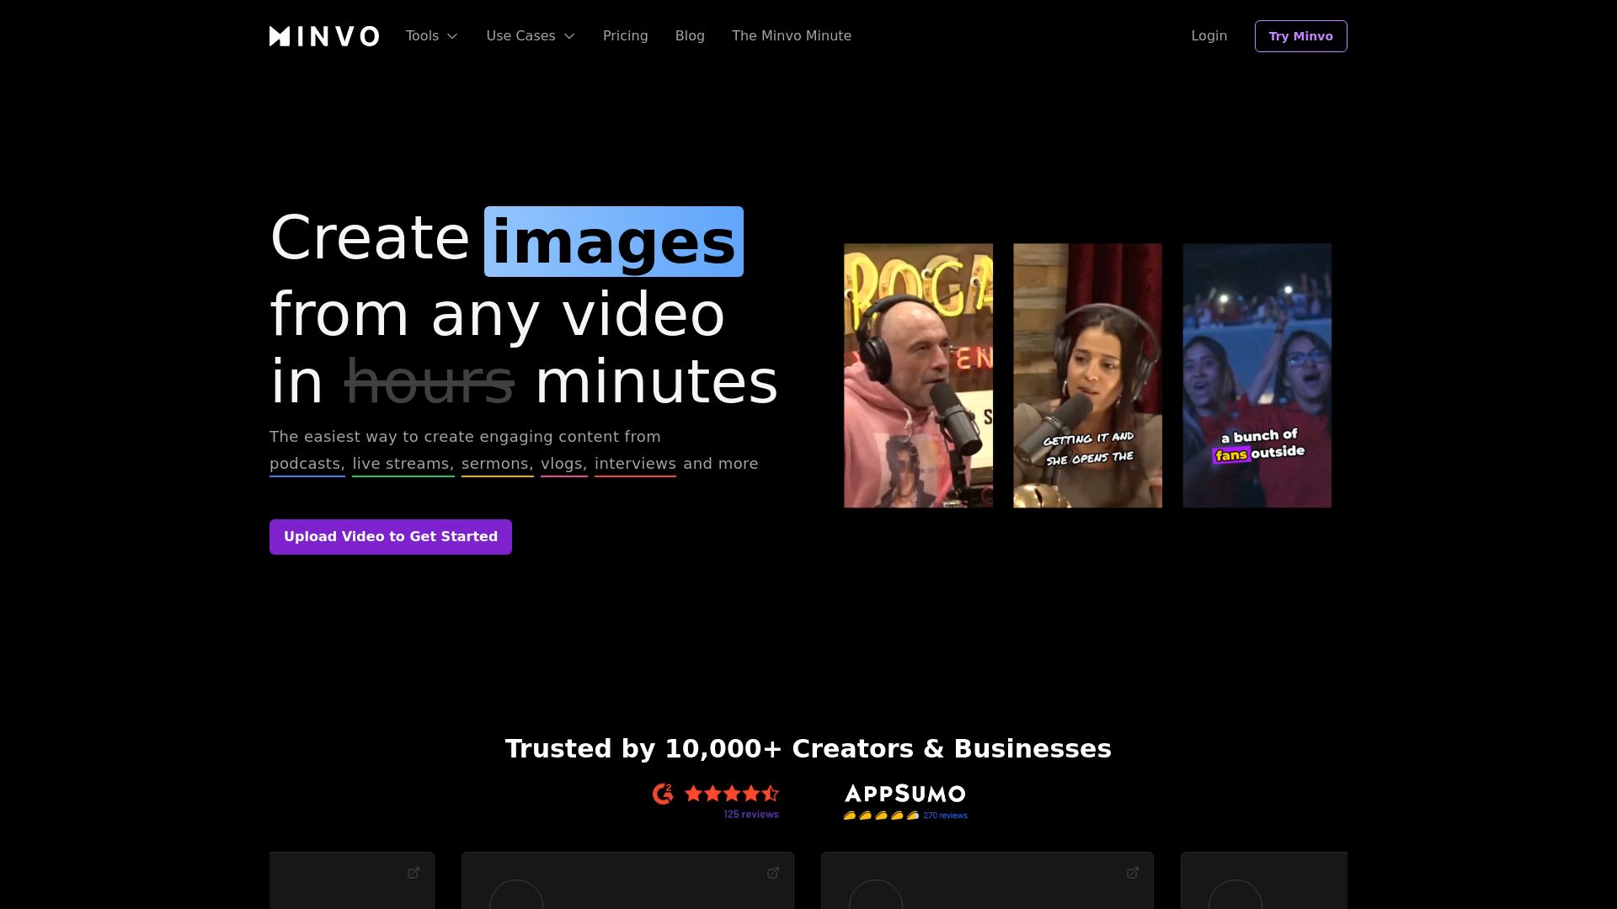Click the G2 star rating

click(731, 794)
